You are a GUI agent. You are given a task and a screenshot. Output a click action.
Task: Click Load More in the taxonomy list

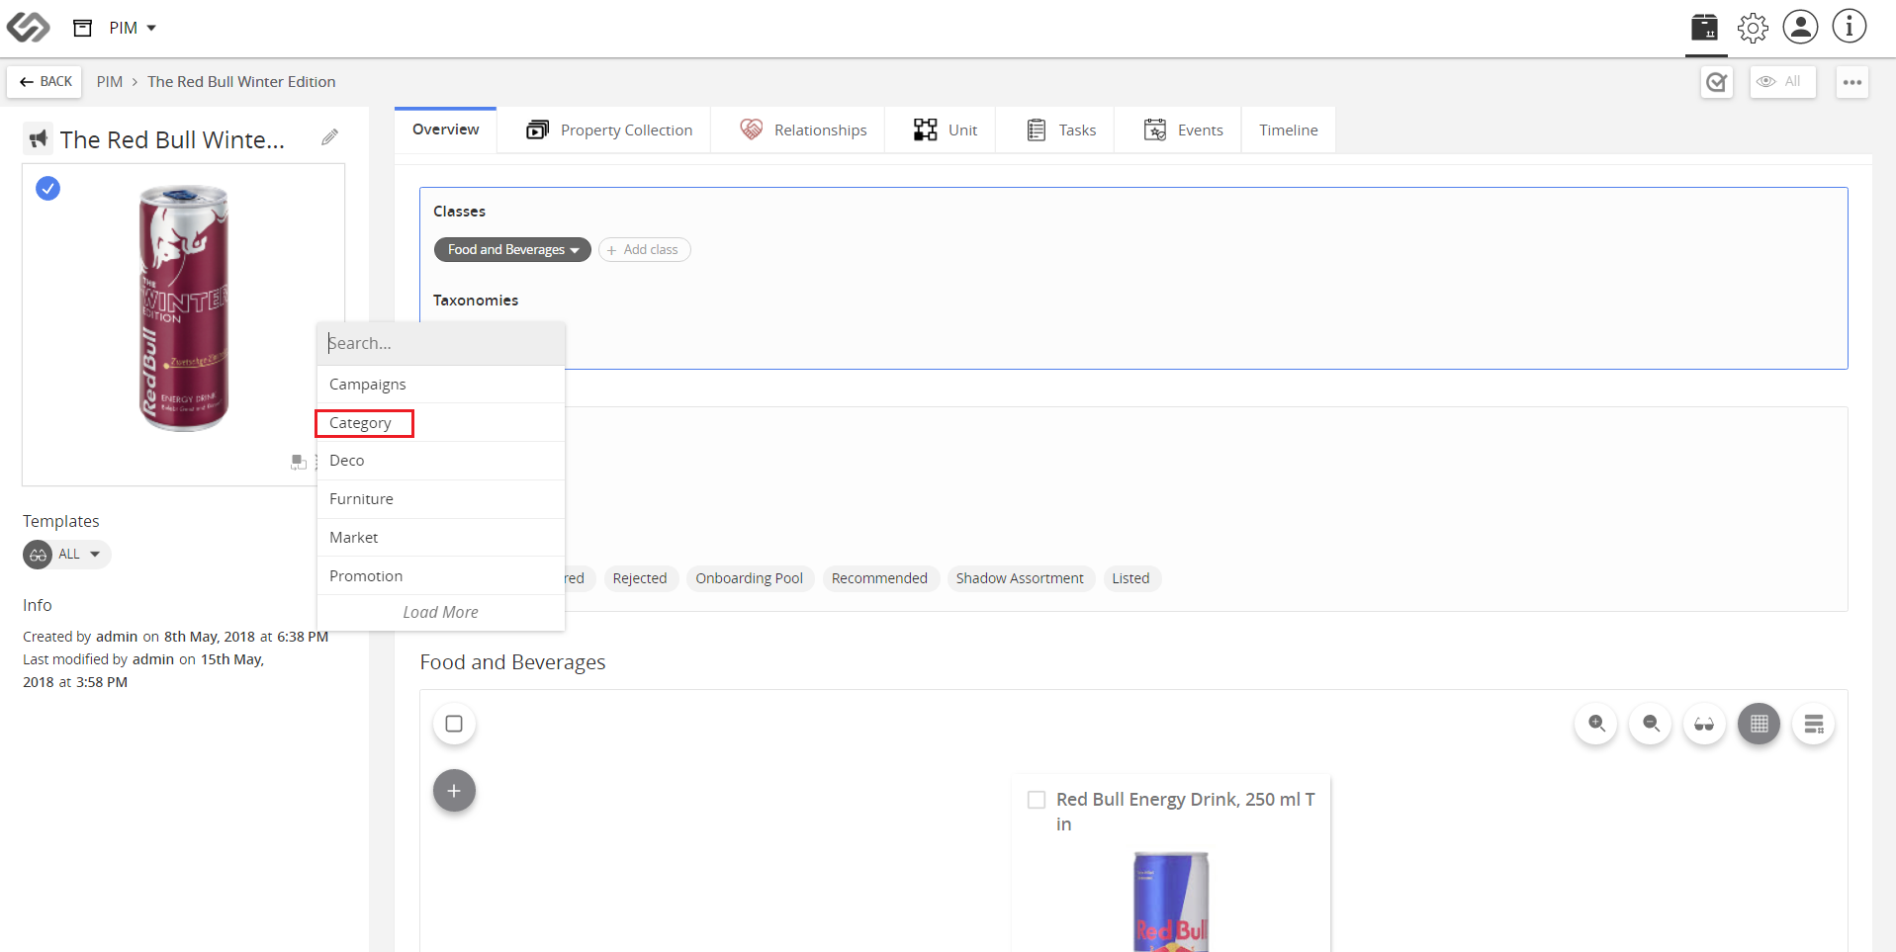coord(441,613)
